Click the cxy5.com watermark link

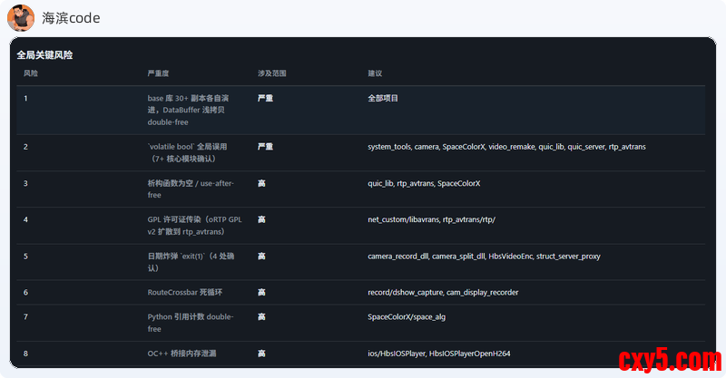pos(670,361)
